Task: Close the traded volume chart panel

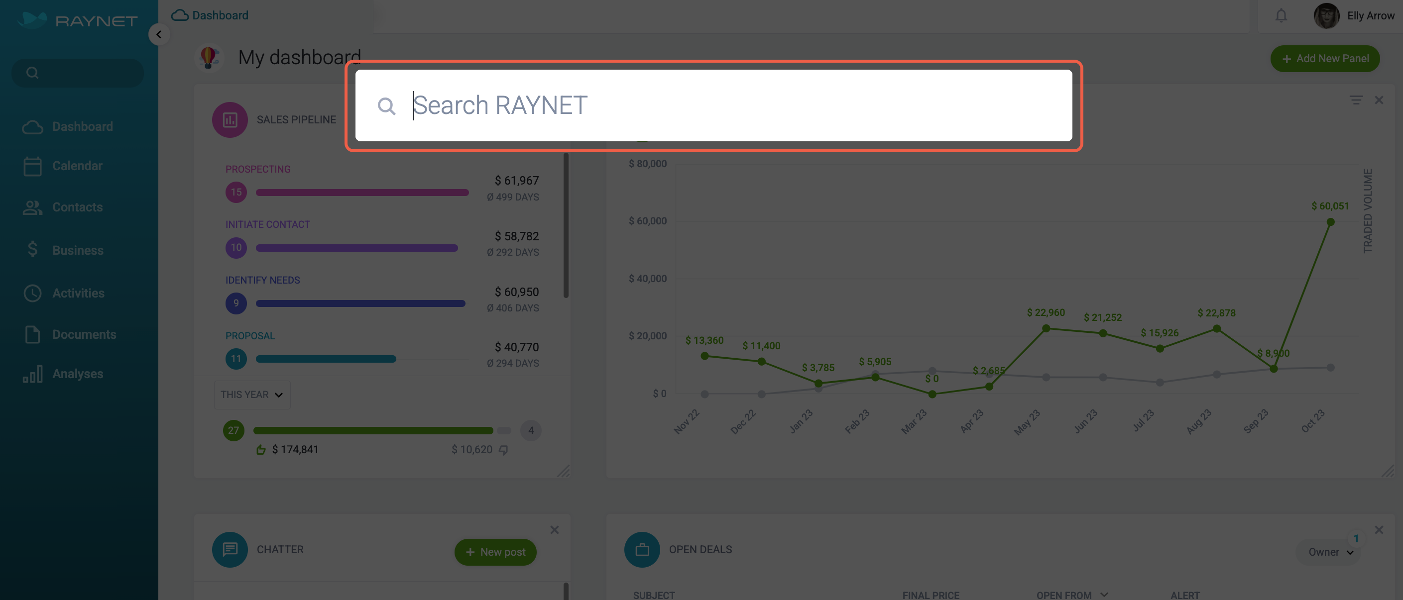Action: (1379, 100)
